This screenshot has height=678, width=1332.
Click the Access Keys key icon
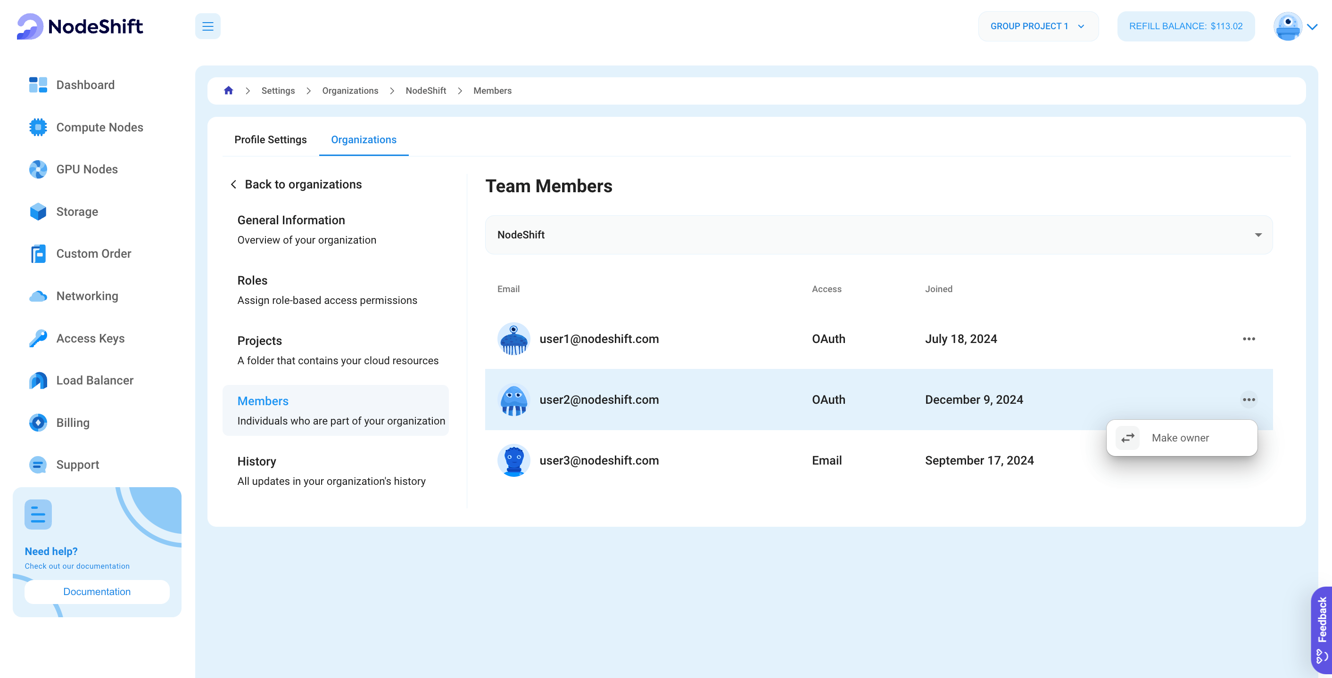pos(38,338)
